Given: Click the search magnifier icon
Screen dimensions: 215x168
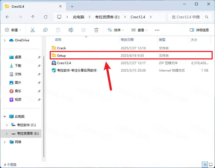Looking at the screenshot, I should tap(207, 17).
